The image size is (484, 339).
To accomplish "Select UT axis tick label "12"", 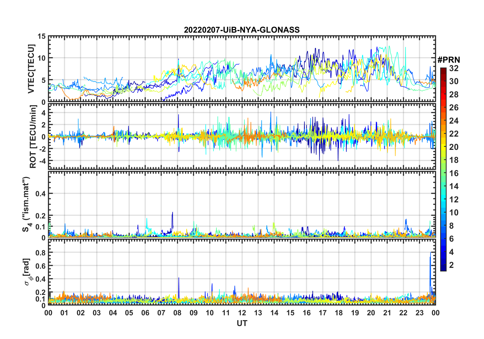I will (x=242, y=313).
